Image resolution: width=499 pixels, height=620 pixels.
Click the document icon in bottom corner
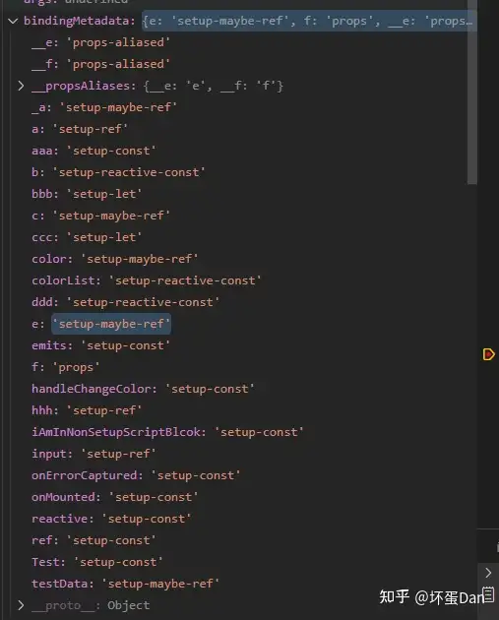(x=489, y=594)
